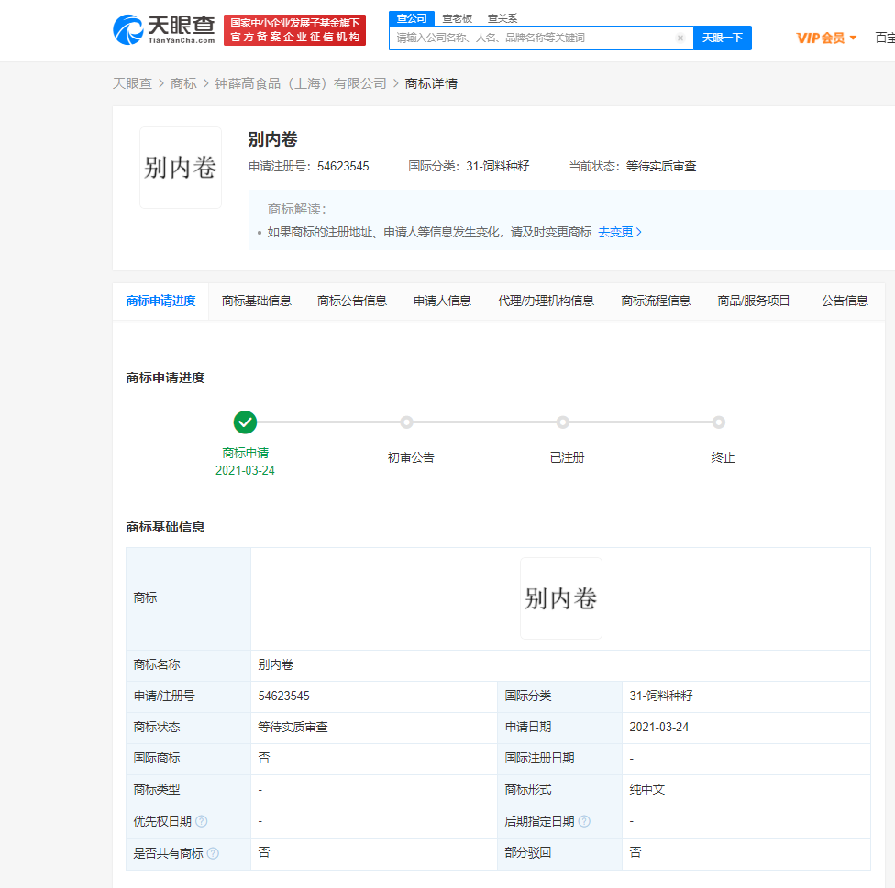Click the TianYanCha logo icon
The width and height of the screenshot is (895, 888).
(x=128, y=29)
